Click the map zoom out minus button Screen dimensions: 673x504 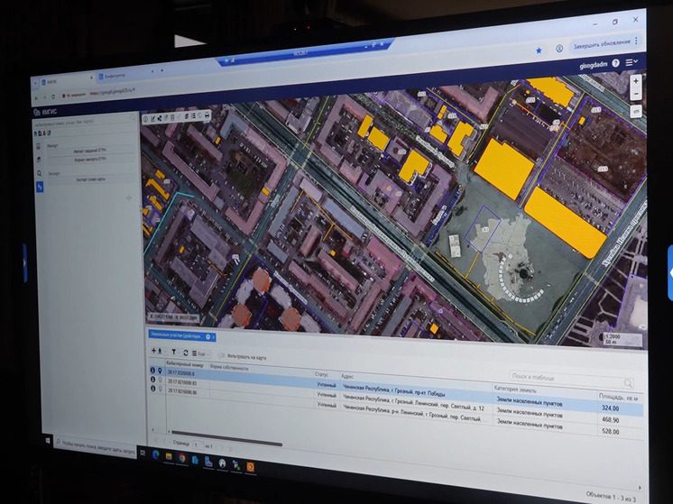pyautogui.click(x=638, y=94)
